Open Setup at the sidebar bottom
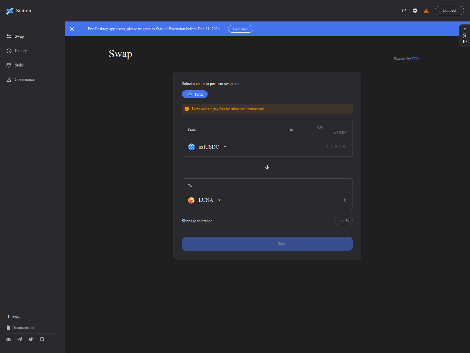 click(14, 317)
